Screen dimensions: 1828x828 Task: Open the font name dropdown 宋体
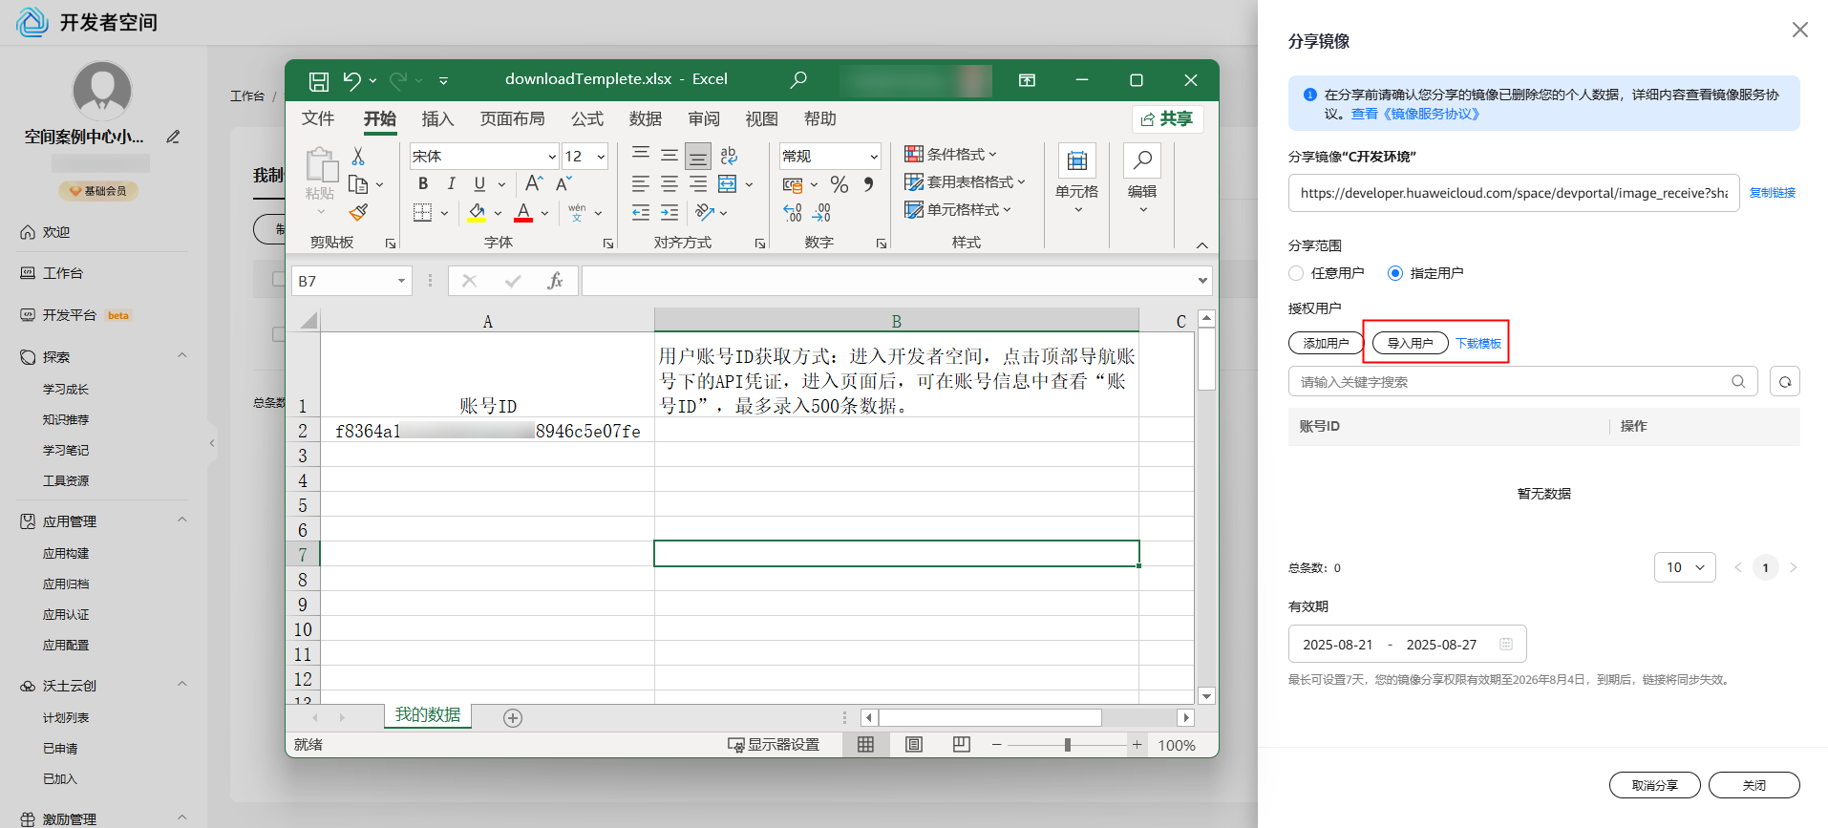(552, 157)
